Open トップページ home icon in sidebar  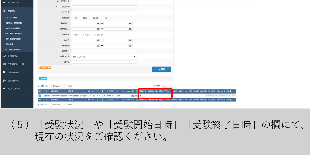[4, 3]
